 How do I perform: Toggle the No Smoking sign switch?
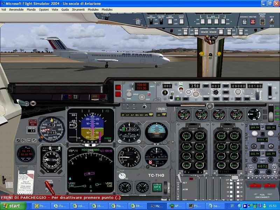pyautogui.click(x=151, y=21)
